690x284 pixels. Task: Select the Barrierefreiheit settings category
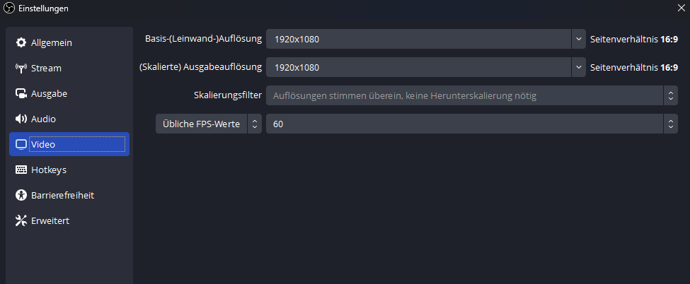point(62,195)
